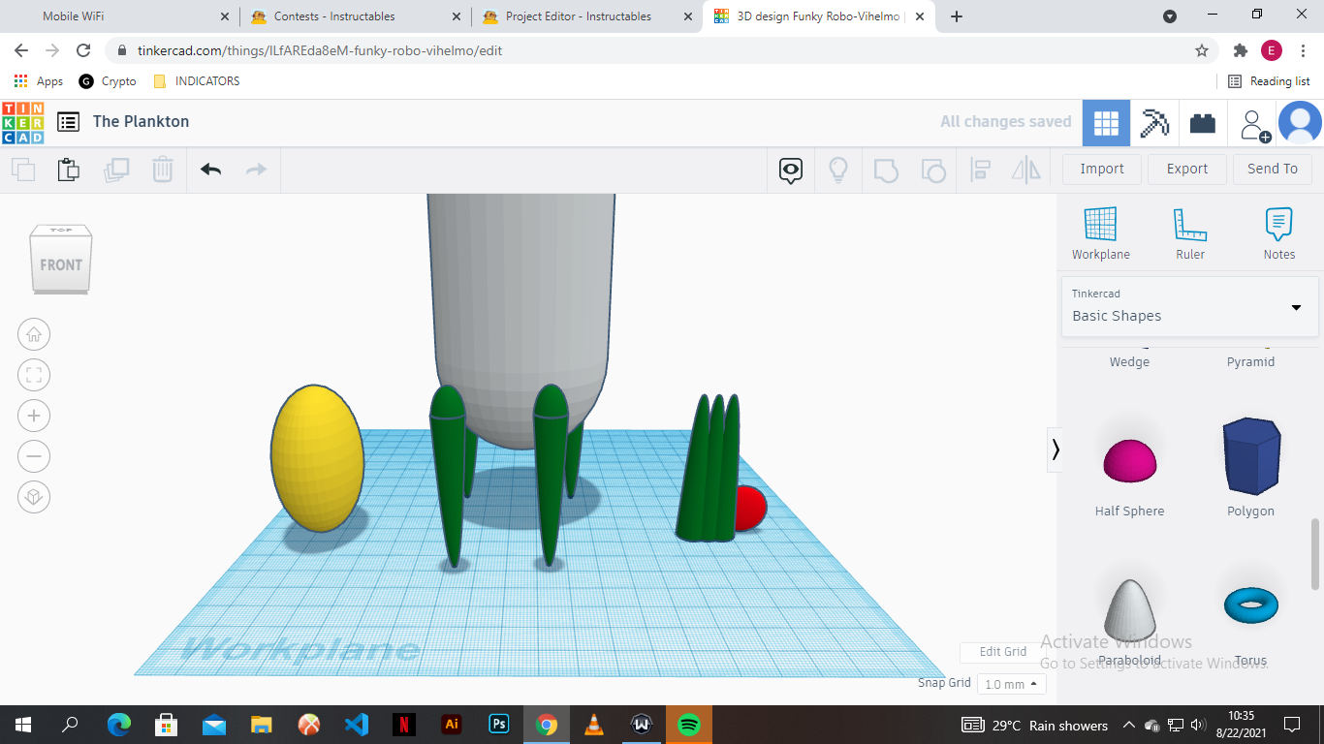Collapse the shapes panel with chevron
Screen dimensions: 1324x744
coord(1056,449)
